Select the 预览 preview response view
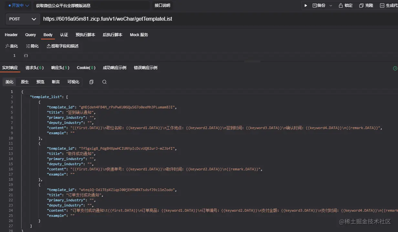Viewport: 398px width, 232px height. pos(40,82)
